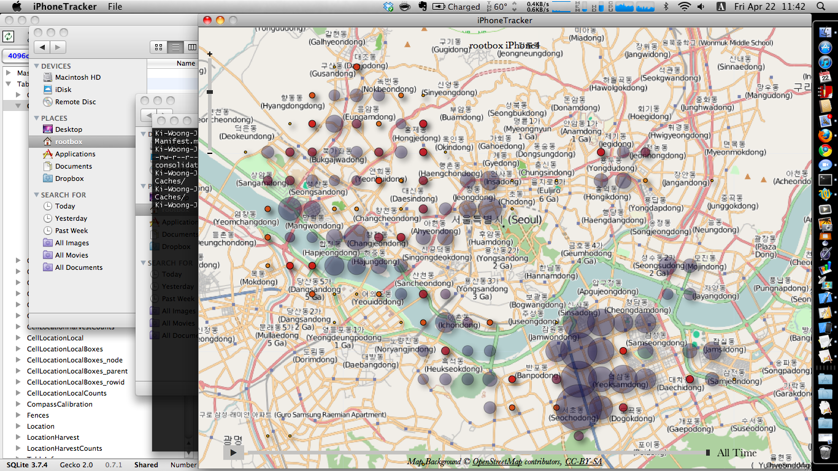Click the volume icon in menu bar
This screenshot has height=471, width=838.
tap(701, 7)
